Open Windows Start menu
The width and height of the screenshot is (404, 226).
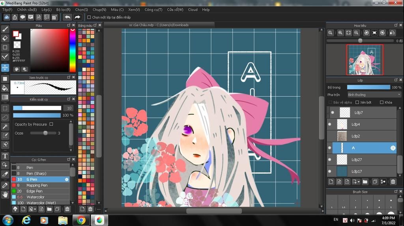(8, 220)
